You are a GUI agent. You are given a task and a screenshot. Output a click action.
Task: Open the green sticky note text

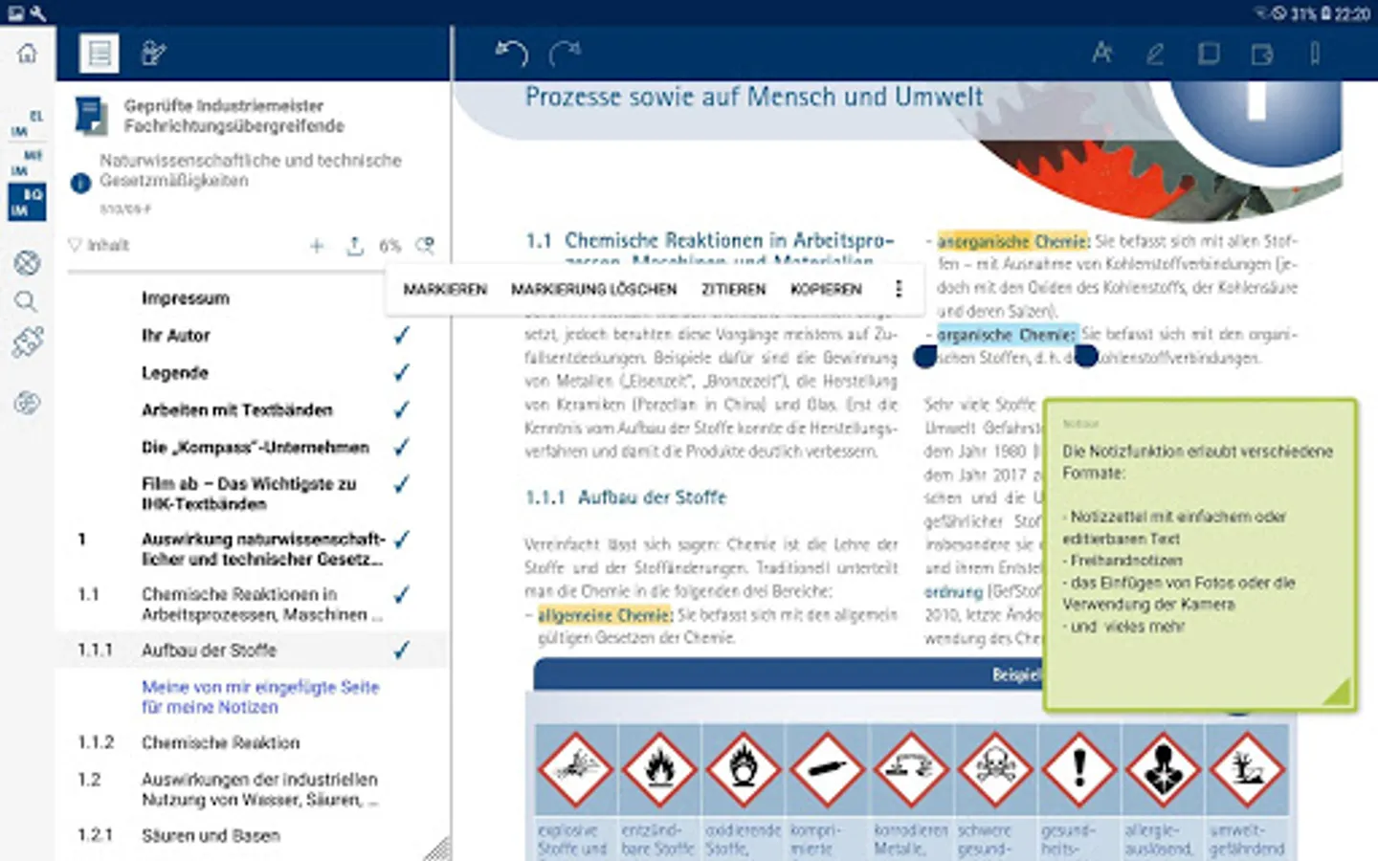(1196, 538)
